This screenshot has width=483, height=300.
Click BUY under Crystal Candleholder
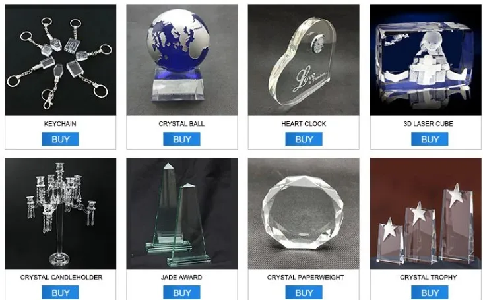point(60,293)
